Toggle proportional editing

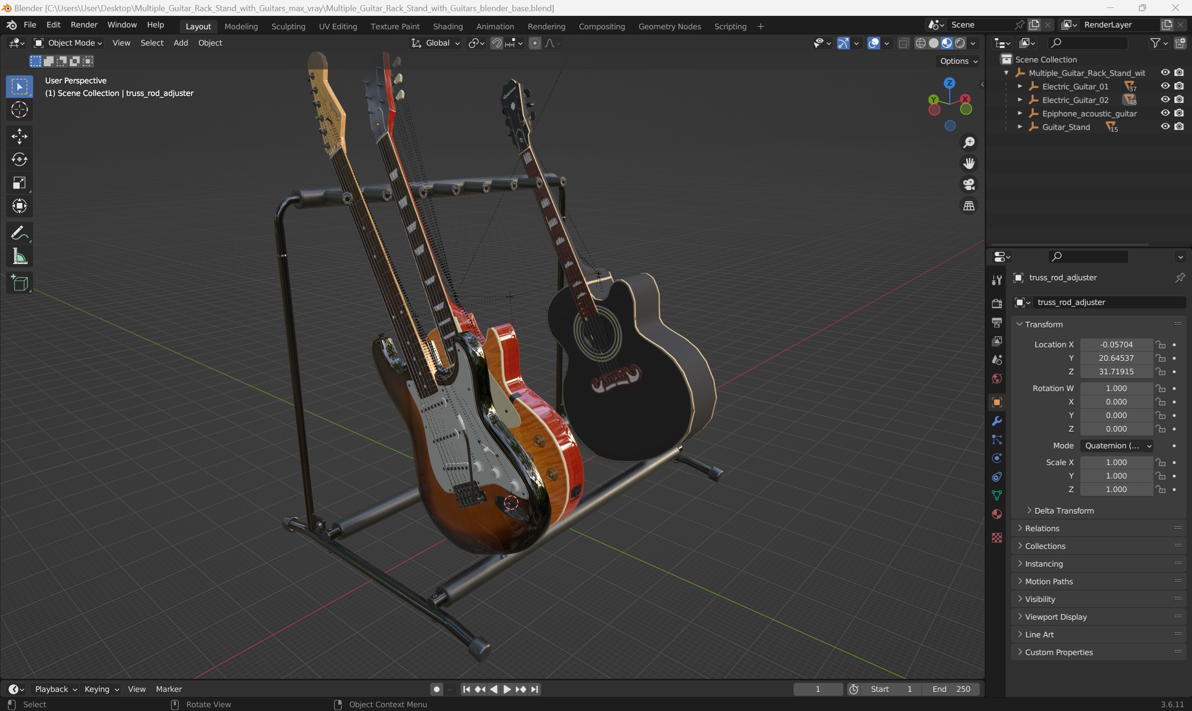pos(534,43)
